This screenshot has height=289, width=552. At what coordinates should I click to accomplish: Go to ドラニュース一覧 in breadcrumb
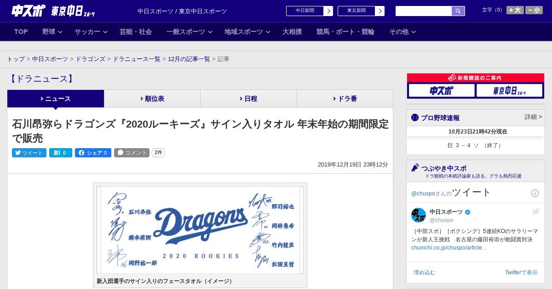point(137,59)
